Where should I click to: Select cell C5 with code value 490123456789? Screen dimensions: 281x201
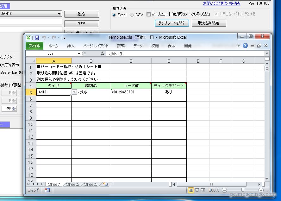(131, 92)
